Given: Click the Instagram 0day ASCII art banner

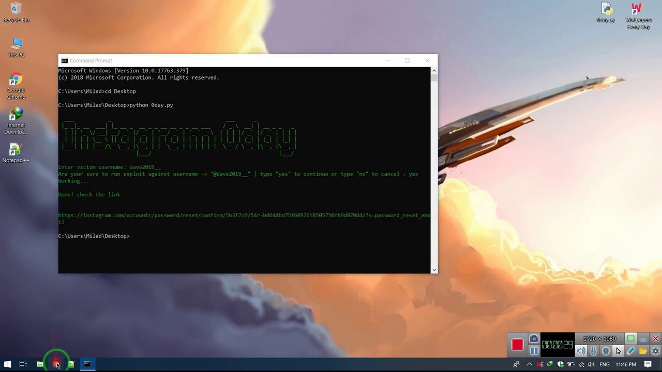Looking at the screenshot, I should click(x=179, y=137).
